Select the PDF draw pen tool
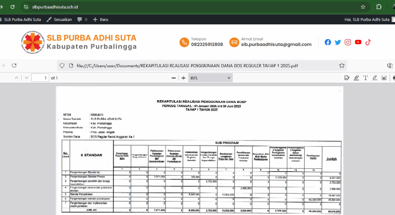The image size is (395, 215). 375,78
